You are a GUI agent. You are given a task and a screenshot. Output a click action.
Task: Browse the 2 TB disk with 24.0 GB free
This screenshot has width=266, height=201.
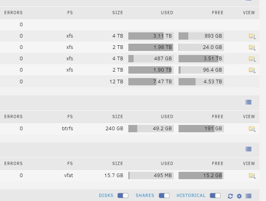click(x=252, y=47)
